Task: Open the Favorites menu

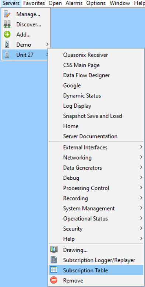Action: [34, 3]
